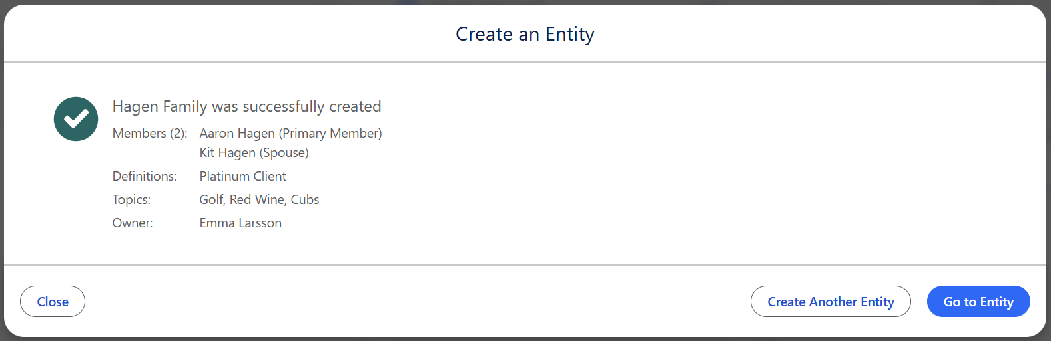Image resolution: width=1051 pixels, height=341 pixels.
Task: Click the Create Another Entity button
Action: point(831,302)
